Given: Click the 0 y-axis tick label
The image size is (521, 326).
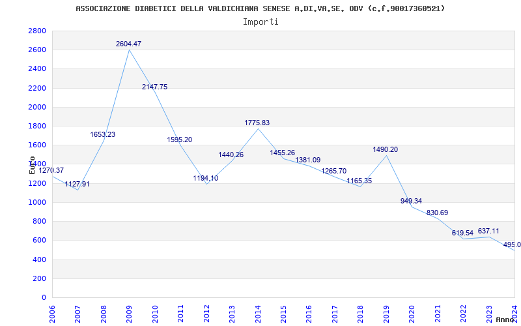Looking at the screenshot, I should pyautogui.click(x=44, y=297).
